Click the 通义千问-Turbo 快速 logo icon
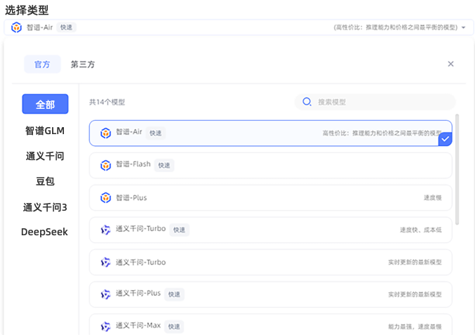The image size is (475, 335). coord(105,230)
